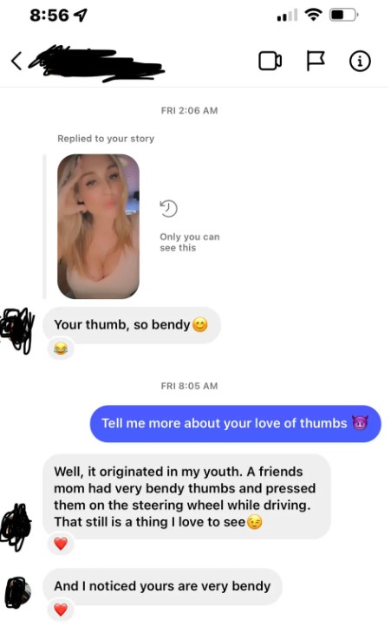Tap 'Replied to your story' label
Viewport: 391px width, 626px height.
point(106,139)
